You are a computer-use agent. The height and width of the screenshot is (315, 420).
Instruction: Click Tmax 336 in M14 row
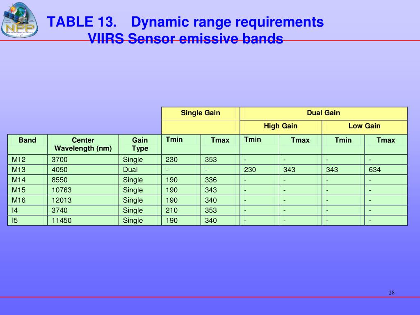[x=211, y=180]
